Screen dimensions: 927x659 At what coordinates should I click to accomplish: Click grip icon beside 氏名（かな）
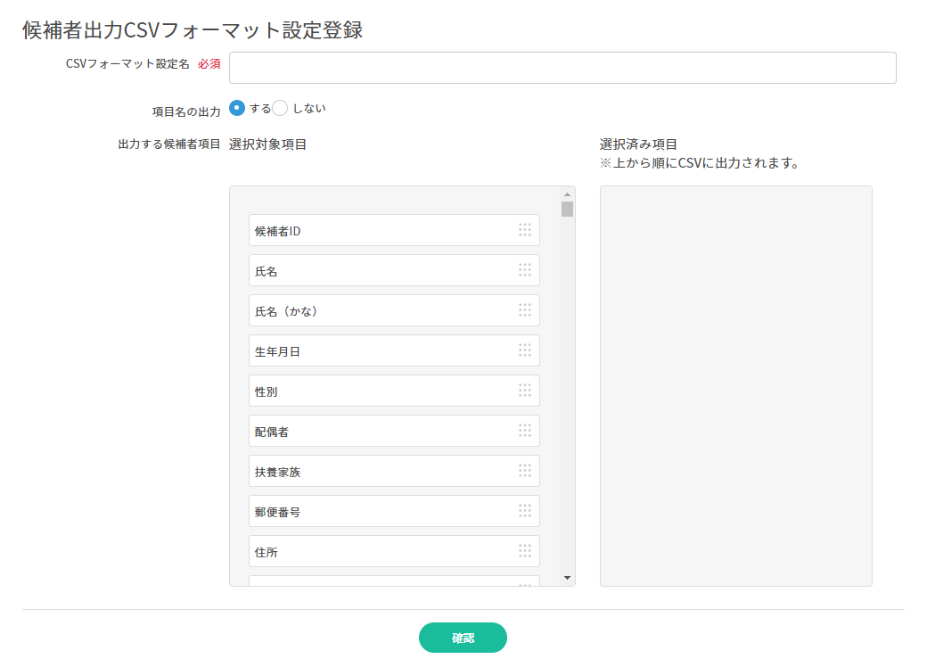point(525,310)
